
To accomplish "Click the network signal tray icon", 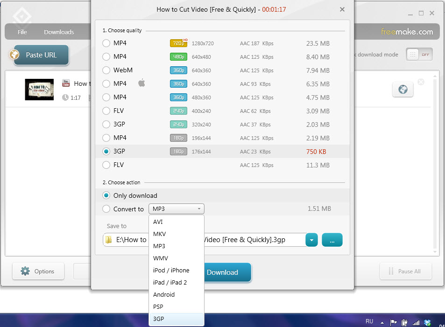I will [x=416, y=322].
